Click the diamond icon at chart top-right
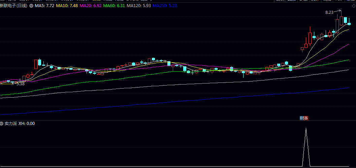This screenshot has height=168, width=356. coord(352,5)
